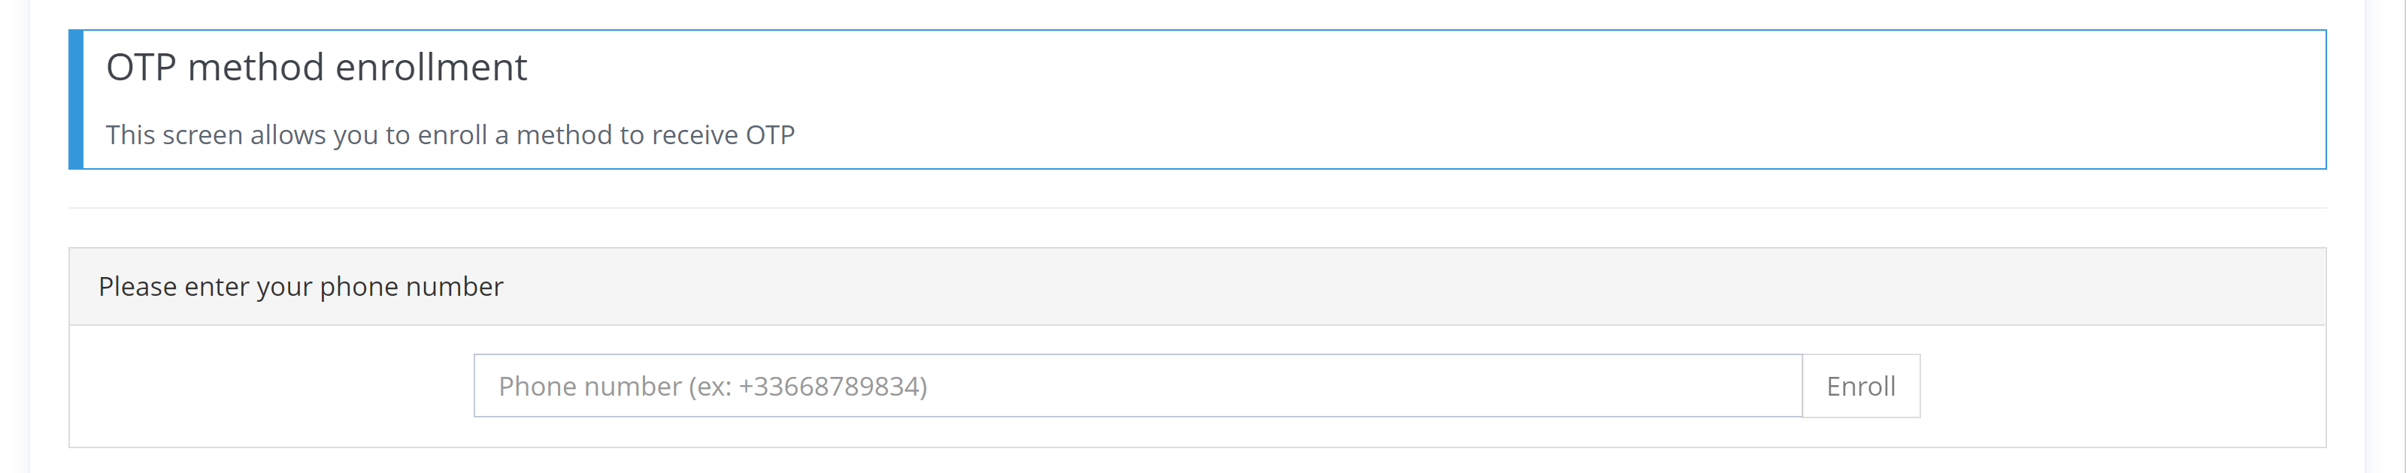
Task: Click the phone number input field
Action: pos(1137,386)
